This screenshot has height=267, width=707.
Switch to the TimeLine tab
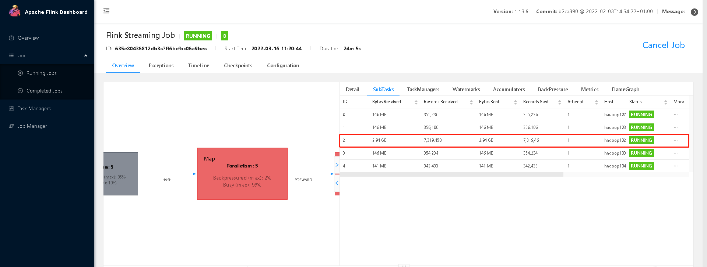(x=198, y=65)
